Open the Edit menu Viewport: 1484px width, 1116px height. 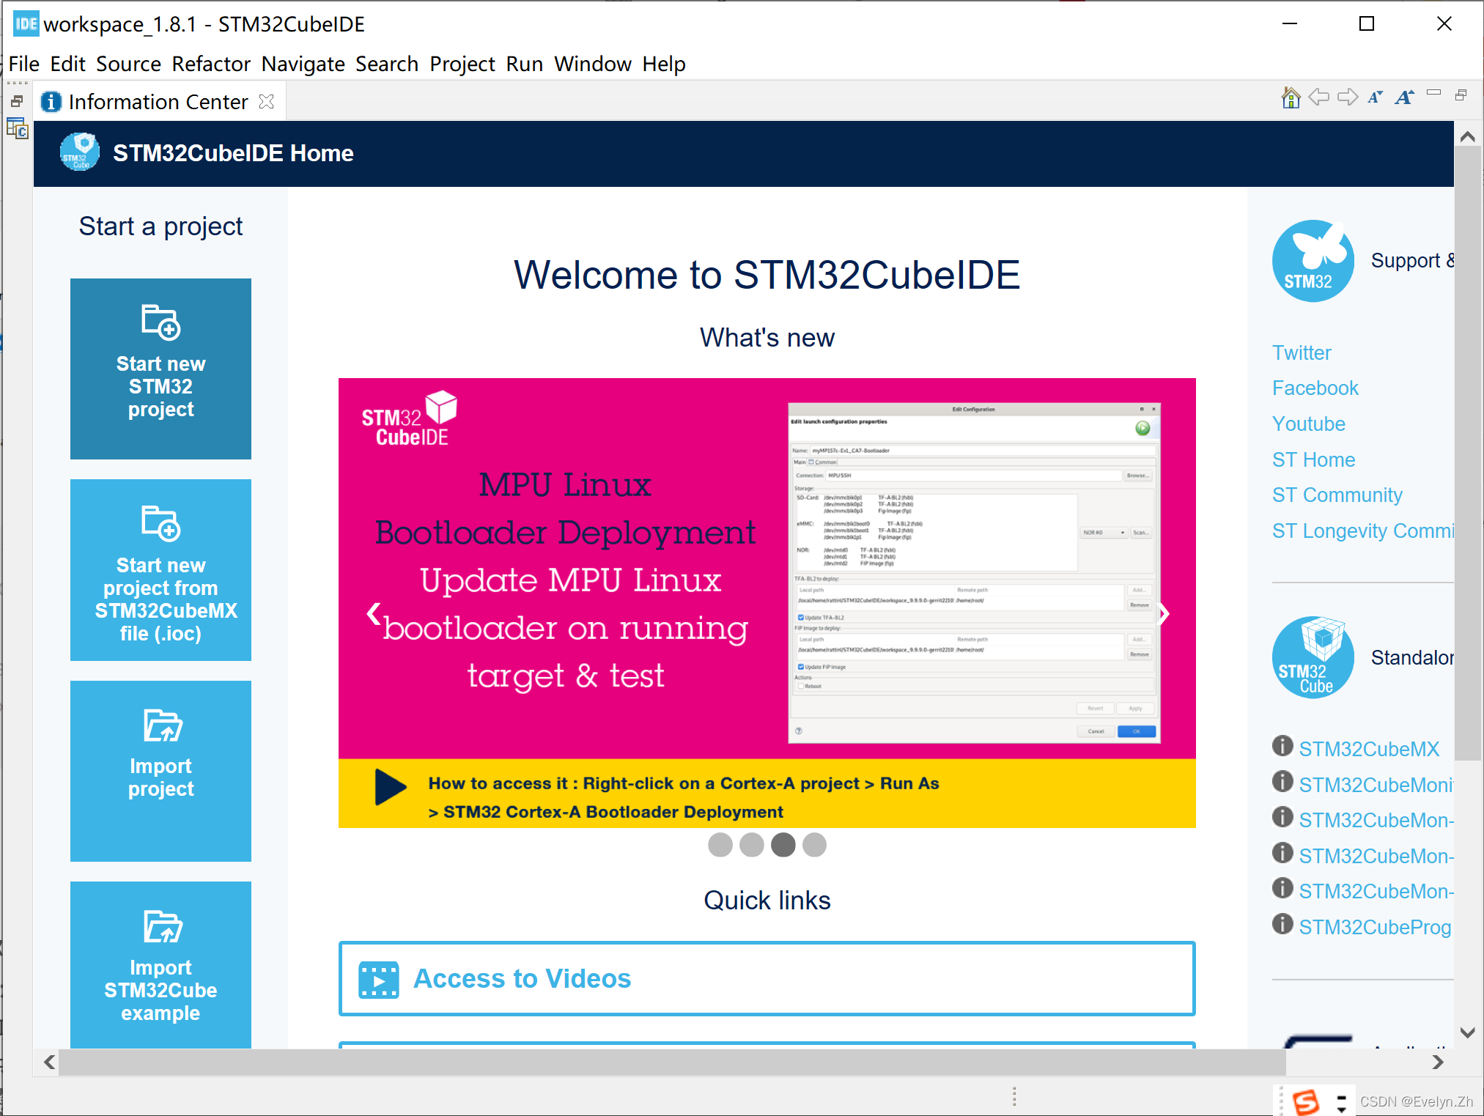68,64
